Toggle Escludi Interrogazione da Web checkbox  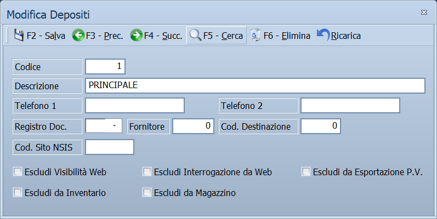pos(147,172)
